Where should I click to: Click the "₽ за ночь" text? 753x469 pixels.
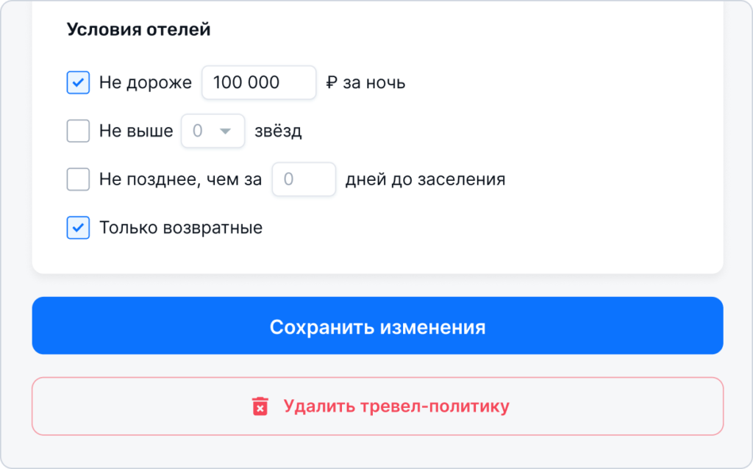point(366,82)
